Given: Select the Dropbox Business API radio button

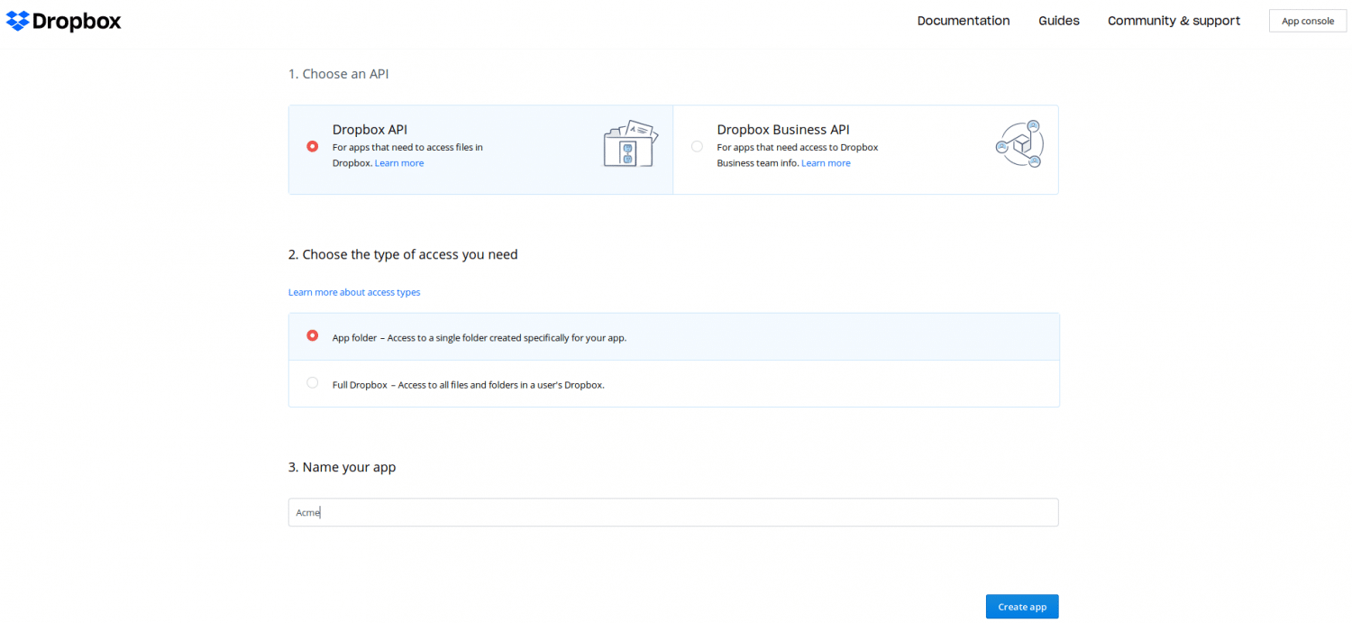Looking at the screenshot, I should pos(697,146).
